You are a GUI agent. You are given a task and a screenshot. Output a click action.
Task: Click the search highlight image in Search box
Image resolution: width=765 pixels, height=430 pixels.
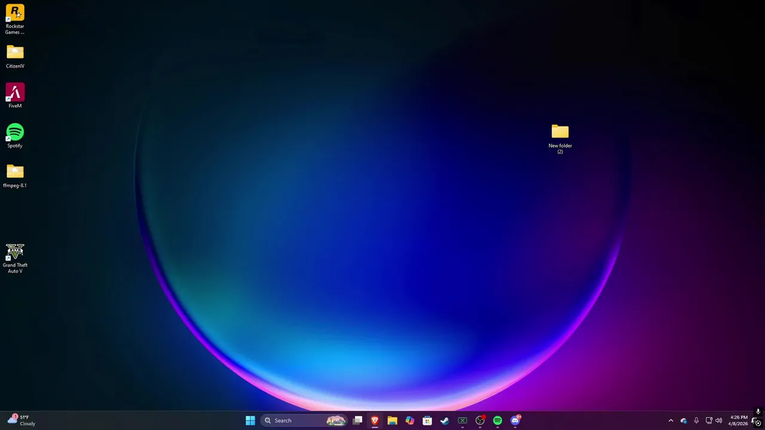336,420
